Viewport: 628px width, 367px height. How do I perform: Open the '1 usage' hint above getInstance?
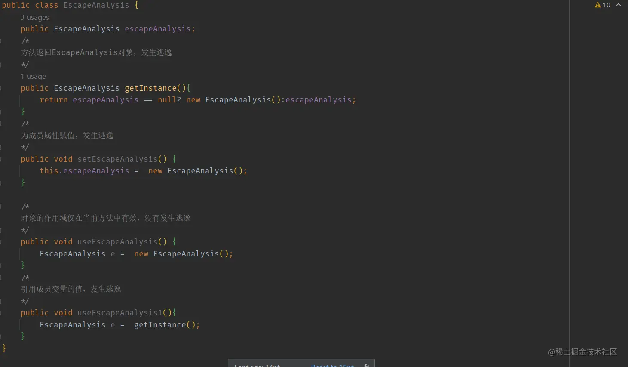point(34,76)
